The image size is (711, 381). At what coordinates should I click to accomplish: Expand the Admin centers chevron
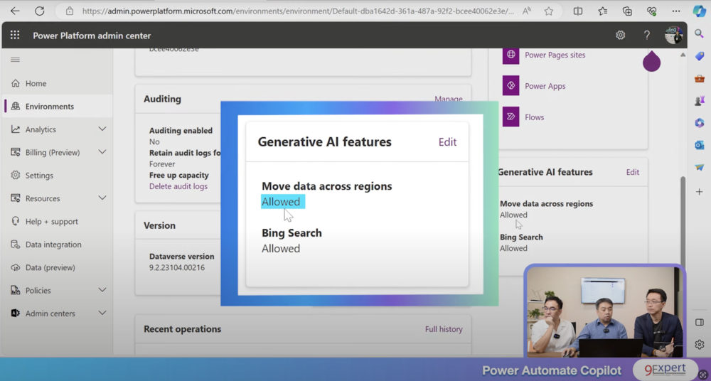(102, 313)
